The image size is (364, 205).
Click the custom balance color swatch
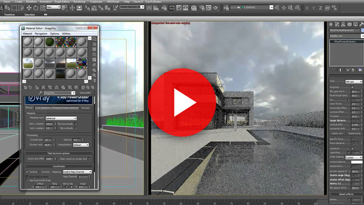tap(357, 162)
